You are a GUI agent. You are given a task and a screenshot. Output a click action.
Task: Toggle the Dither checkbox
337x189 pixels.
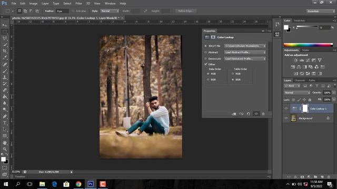[x=206, y=64]
